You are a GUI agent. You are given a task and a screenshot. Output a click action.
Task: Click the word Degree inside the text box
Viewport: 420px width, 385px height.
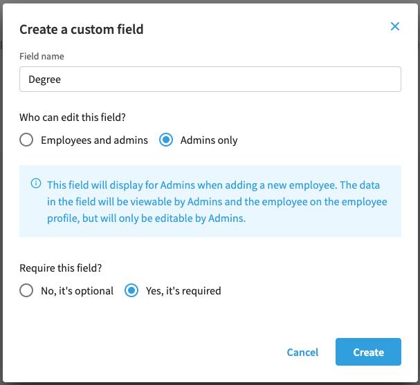tap(44, 79)
